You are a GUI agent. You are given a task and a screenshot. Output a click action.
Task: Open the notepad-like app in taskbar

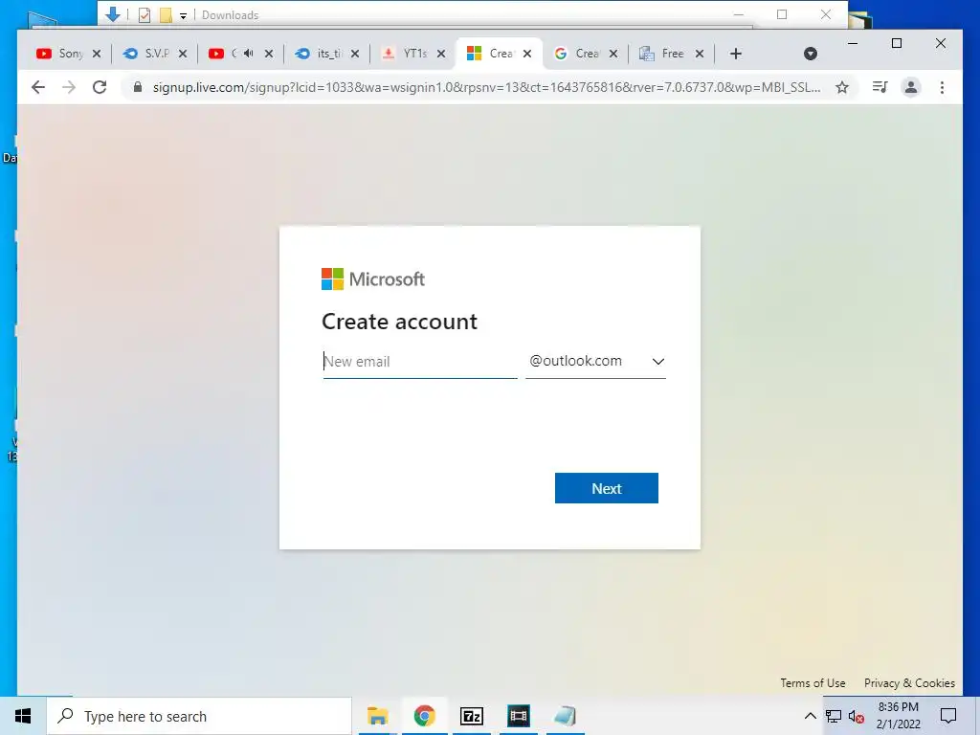point(565,716)
